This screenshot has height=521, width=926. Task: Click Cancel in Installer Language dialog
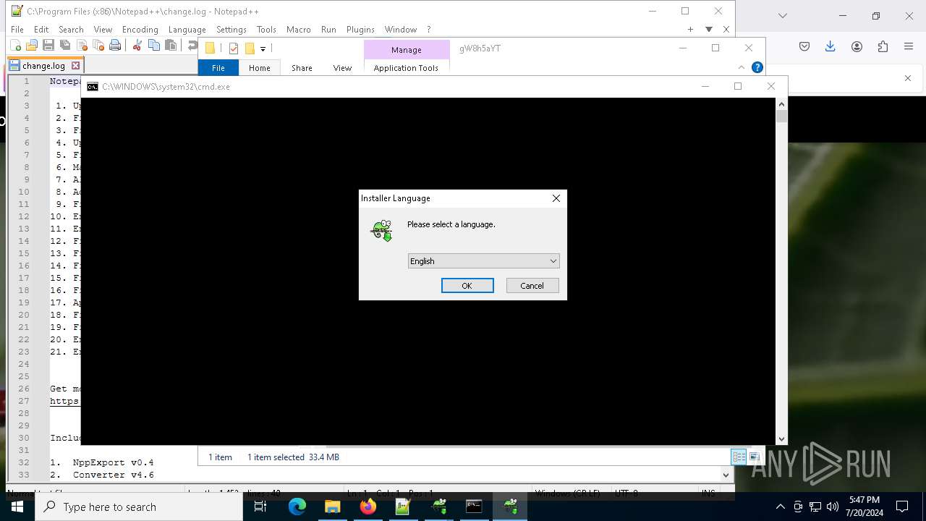click(x=532, y=286)
